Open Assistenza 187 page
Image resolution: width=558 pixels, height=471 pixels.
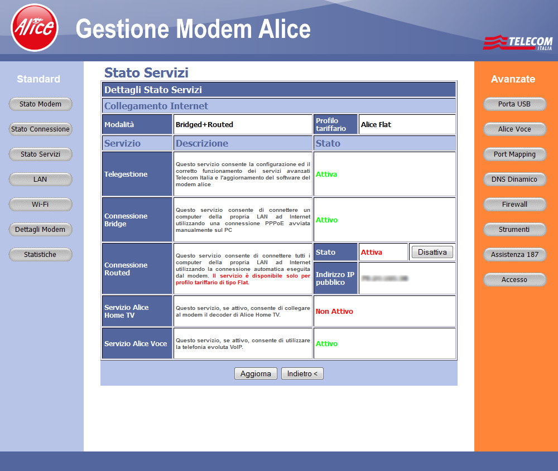514,255
